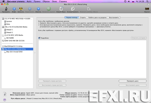Click the Time Machine menu bar icon

(x=125, y=1)
